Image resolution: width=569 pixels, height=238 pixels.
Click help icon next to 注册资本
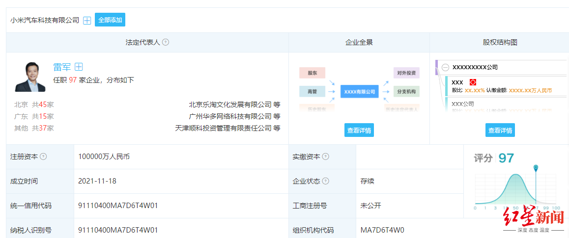(x=43, y=157)
